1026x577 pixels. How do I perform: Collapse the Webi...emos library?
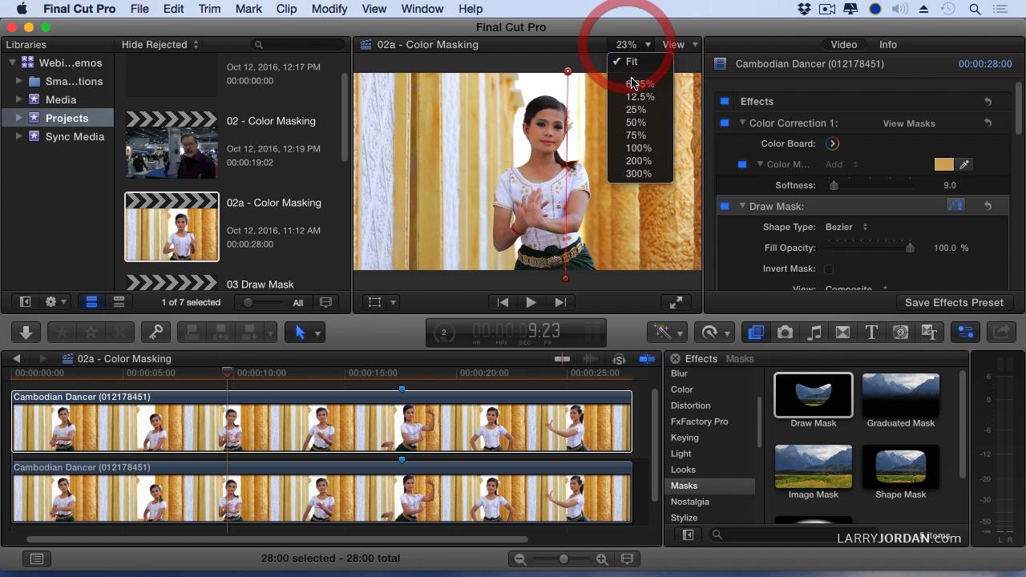tap(12, 63)
